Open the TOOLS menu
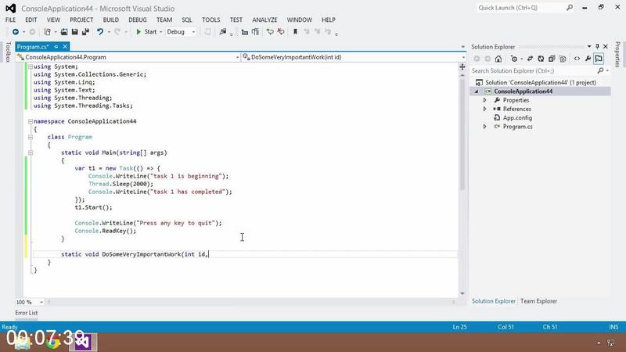The image size is (626, 352). click(210, 20)
